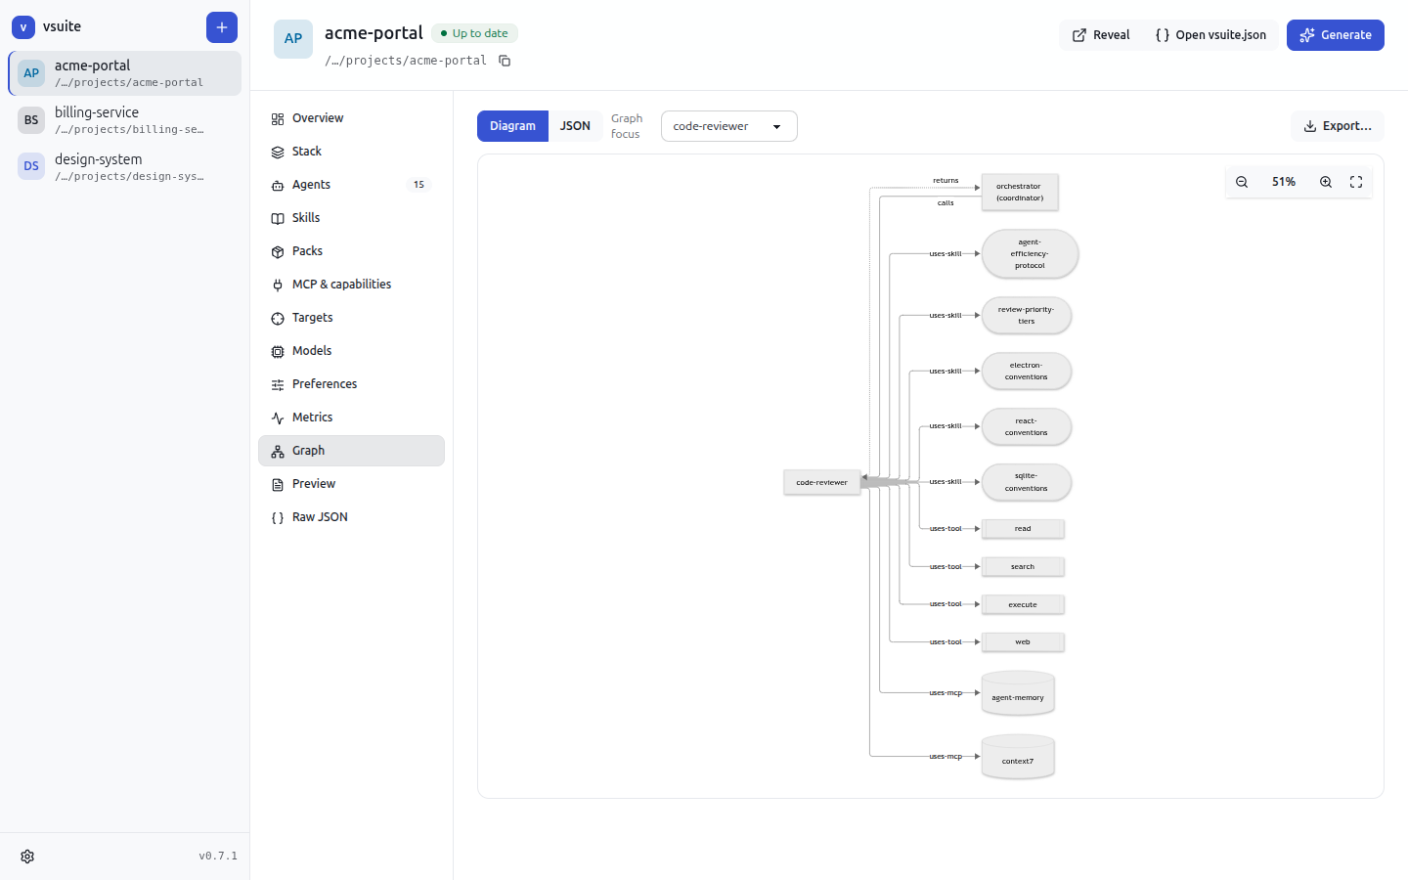Open the Preview section
Screen dimensions: 1408x880
(x=351, y=484)
